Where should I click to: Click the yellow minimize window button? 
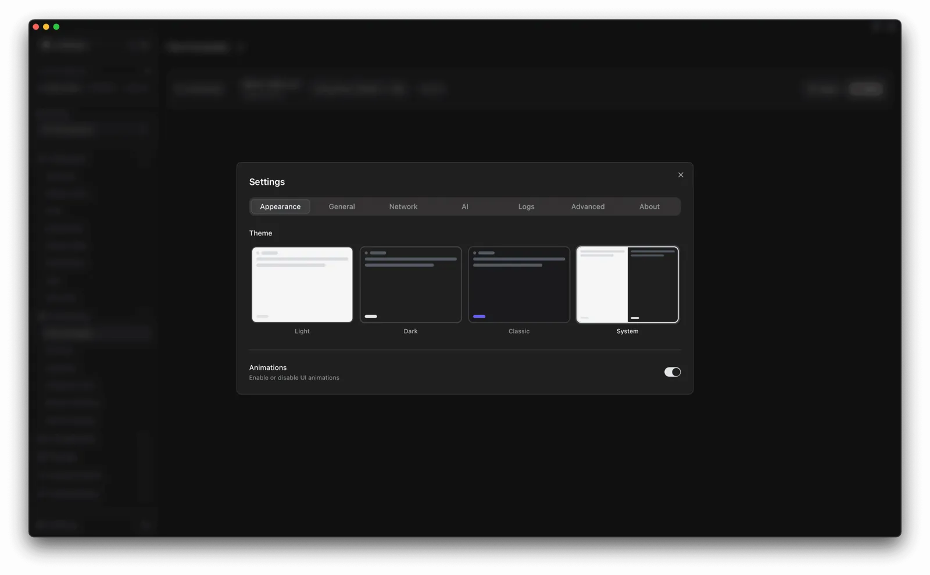tap(46, 27)
